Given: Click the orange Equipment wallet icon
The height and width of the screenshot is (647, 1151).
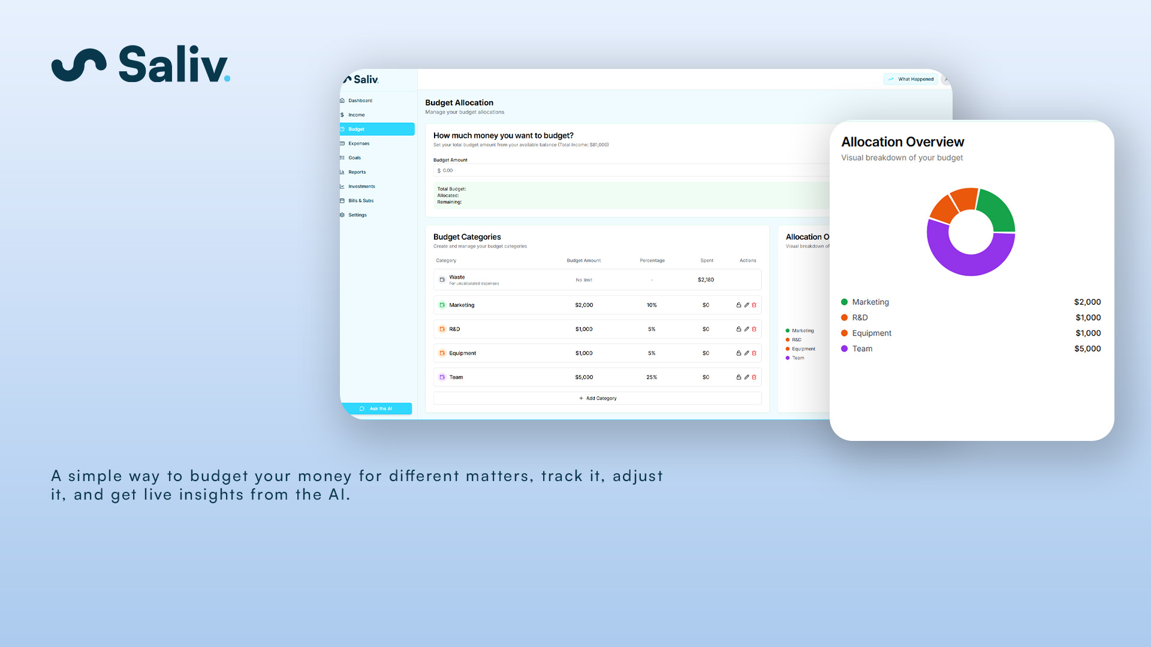Looking at the screenshot, I should click(x=442, y=353).
